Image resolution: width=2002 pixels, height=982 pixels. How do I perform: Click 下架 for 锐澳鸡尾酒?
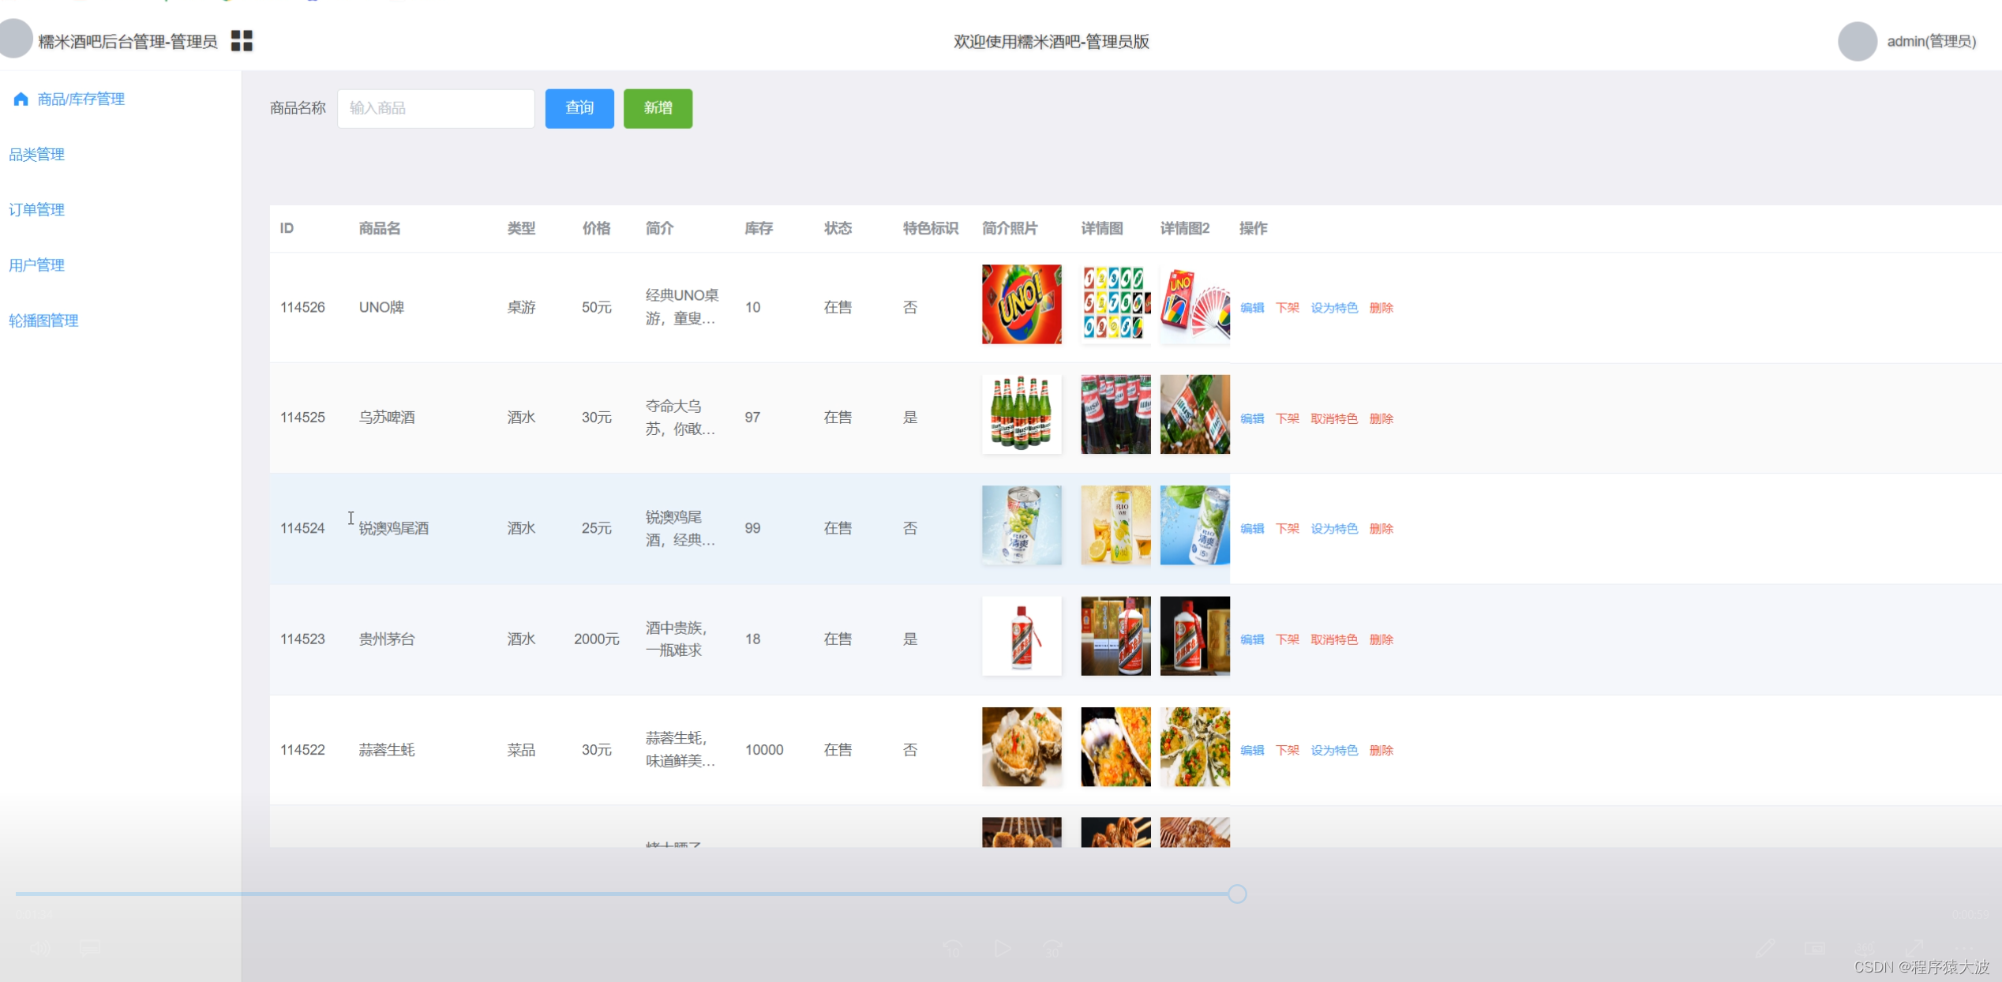coord(1288,529)
